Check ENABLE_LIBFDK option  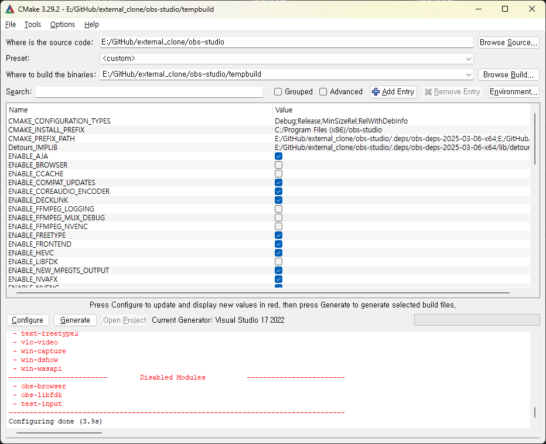pos(279,261)
